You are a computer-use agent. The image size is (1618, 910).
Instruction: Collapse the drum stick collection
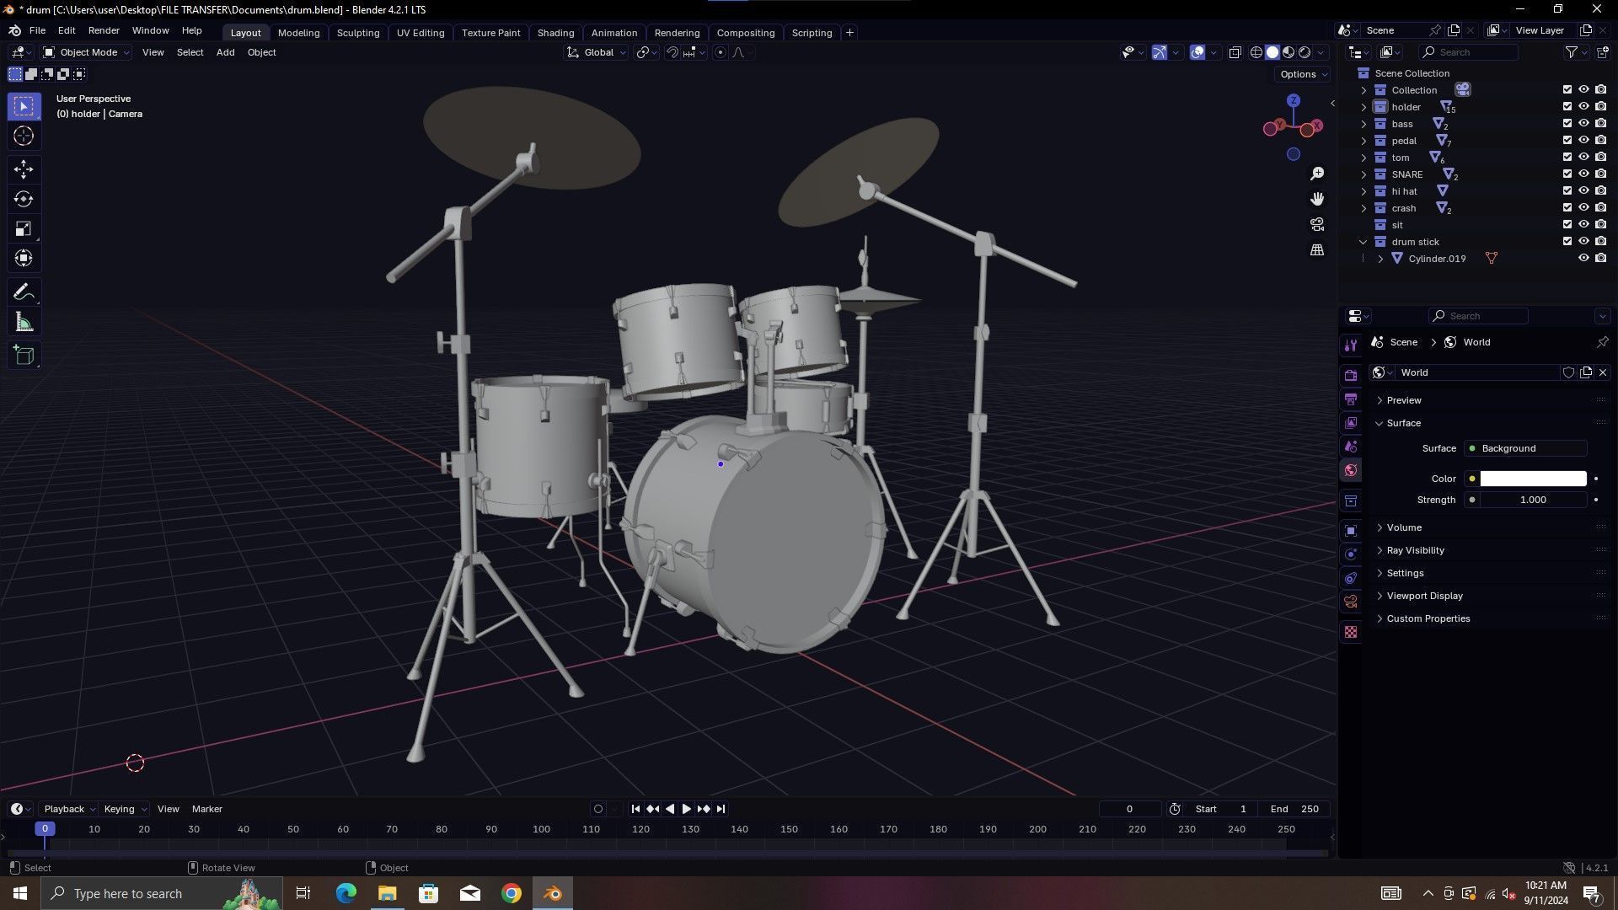[1364, 242]
